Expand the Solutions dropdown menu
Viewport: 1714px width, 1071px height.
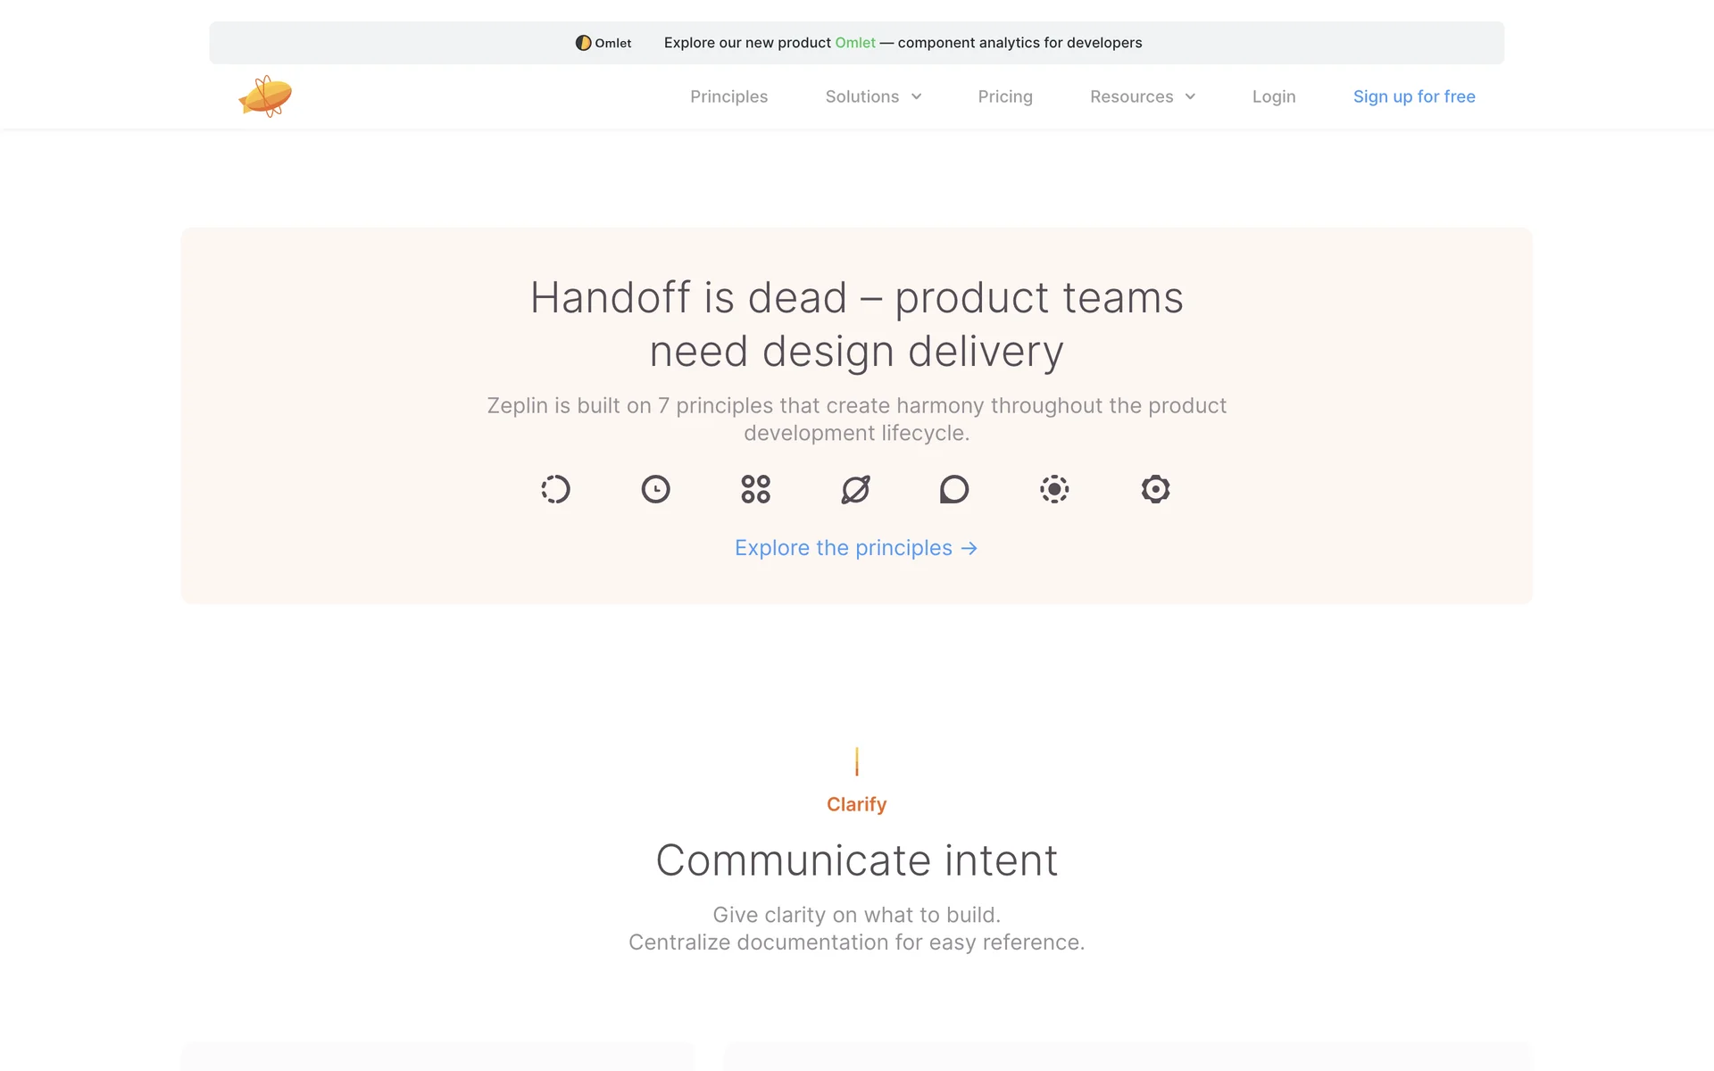pos(861,96)
